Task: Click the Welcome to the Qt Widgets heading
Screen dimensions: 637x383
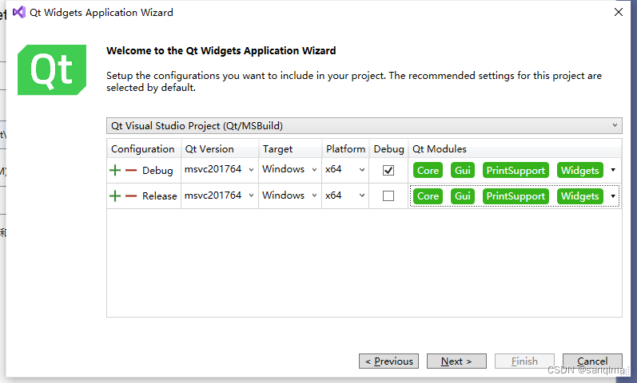Action: tap(221, 51)
